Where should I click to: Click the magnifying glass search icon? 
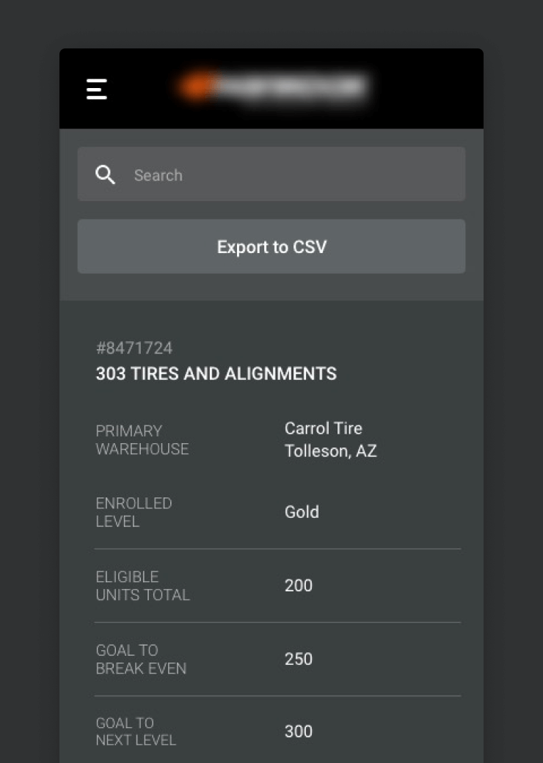(x=105, y=175)
